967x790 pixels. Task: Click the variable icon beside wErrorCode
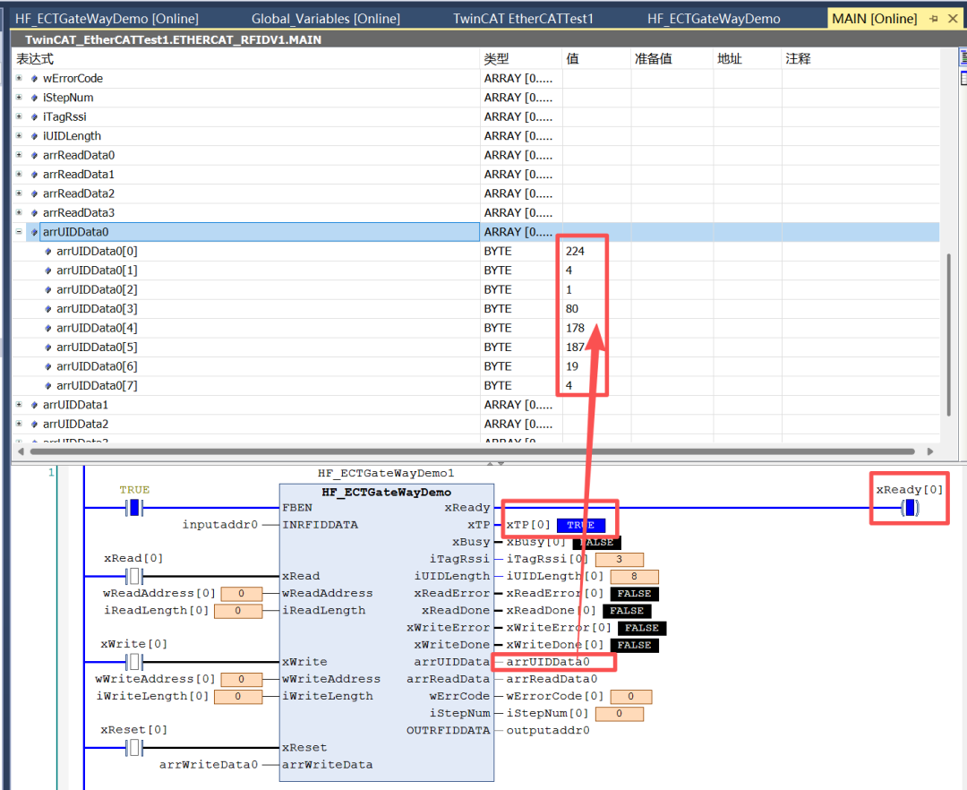[x=35, y=79]
